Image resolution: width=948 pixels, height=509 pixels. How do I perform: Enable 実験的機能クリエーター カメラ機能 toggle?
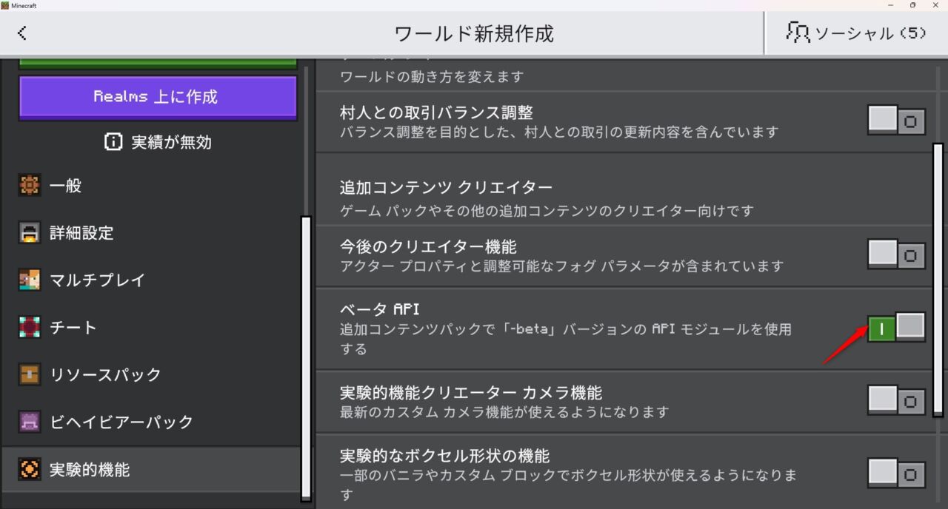point(897,401)
